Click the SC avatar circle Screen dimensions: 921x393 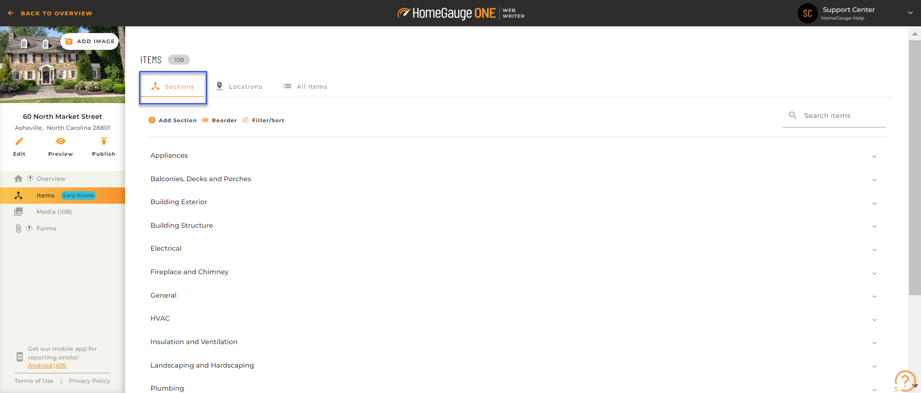(808, 13)
